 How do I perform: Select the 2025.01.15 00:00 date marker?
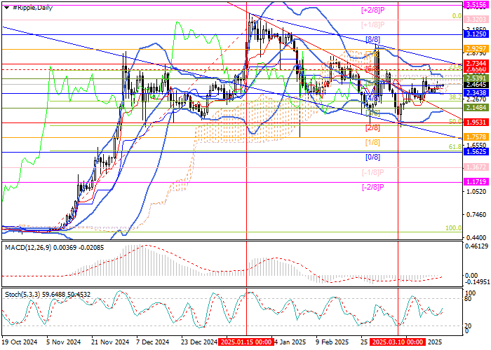245,343
